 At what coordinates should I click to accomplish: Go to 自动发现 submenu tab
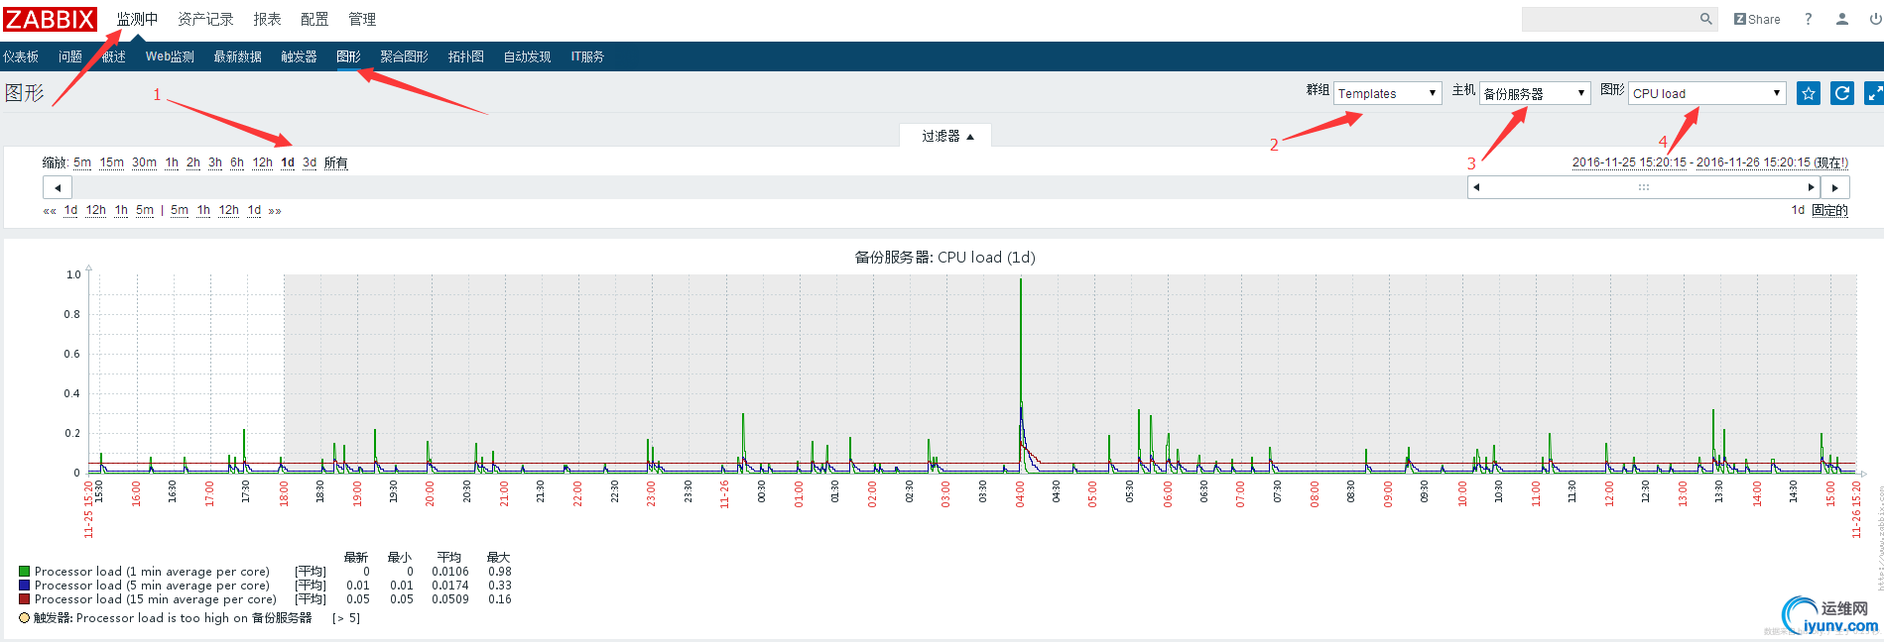point(527,56)
